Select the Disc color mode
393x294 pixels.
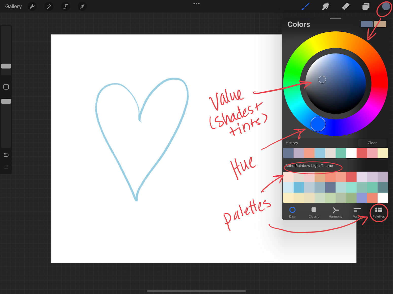click(292, 213)
